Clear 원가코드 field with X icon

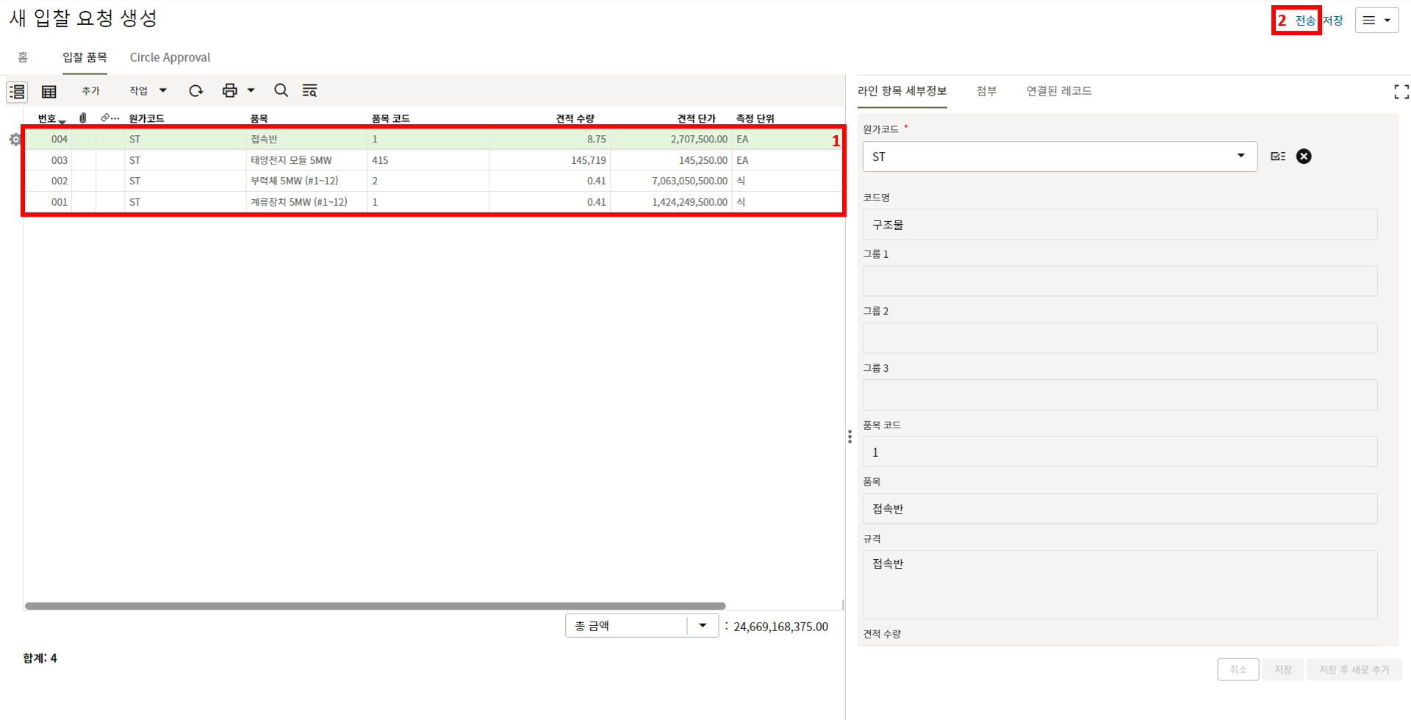pos(1303,156)
